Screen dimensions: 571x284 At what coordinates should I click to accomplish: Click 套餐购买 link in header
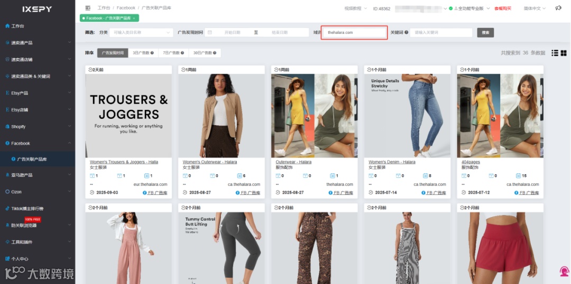[x=503, y=8]
